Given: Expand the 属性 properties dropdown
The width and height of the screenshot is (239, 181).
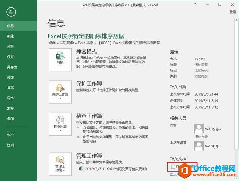Looking at the screenshot, I should [175, 52].
